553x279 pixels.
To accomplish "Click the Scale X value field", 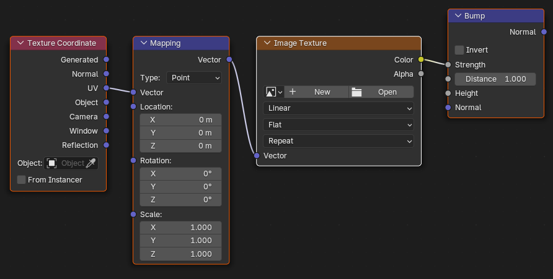I will tap(180, 228).
